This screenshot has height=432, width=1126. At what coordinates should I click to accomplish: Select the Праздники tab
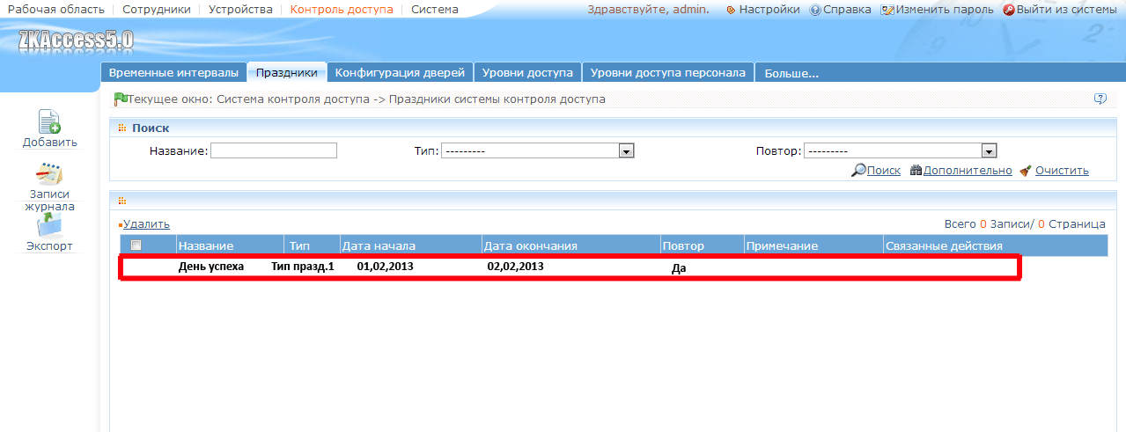(x=287, y=72)
